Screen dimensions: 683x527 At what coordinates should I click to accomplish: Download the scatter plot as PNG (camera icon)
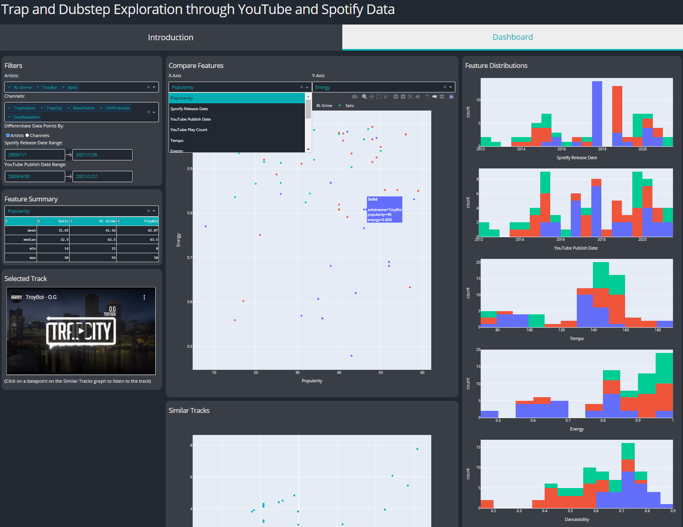coord(355,96)
